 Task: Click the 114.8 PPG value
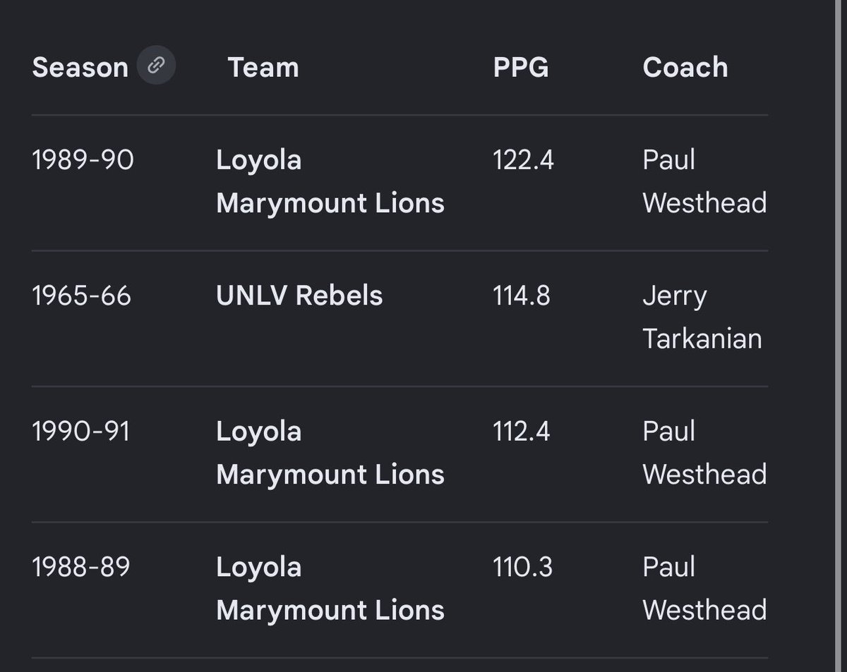522,295
